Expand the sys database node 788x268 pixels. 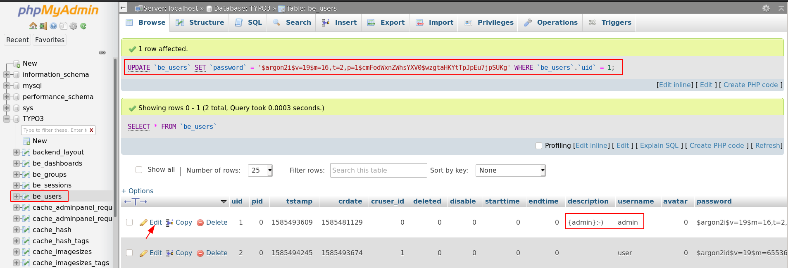click(7, 108)
